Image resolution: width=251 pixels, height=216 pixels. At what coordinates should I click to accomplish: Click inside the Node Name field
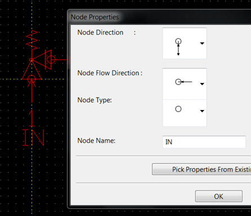pos(204,142)
